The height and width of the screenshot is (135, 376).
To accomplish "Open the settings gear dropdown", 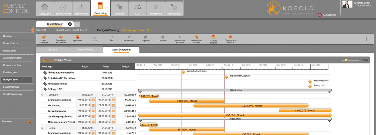I will pyautogui.click(x=367, y=39).
